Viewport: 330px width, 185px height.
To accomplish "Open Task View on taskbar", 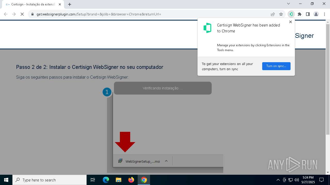I will (x=93, y=180).
